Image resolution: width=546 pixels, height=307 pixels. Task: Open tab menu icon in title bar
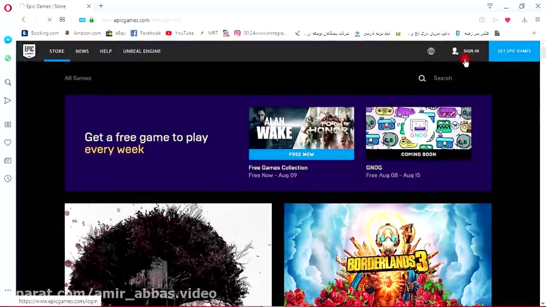(490, 6)
